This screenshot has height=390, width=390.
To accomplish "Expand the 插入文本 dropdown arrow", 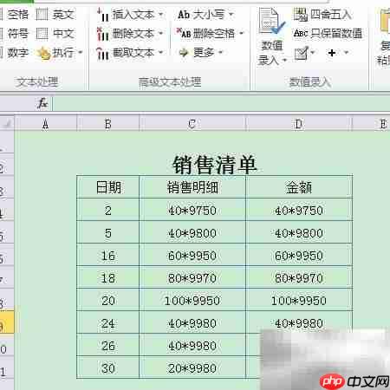I will click(160, 14).
